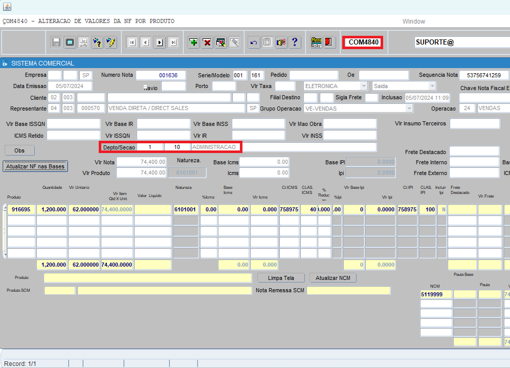
Task: Open the Window menu
Action: pos(413,21)
